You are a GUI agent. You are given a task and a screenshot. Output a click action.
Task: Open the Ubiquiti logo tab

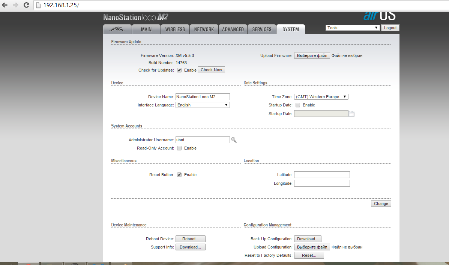tap(117, 29)
